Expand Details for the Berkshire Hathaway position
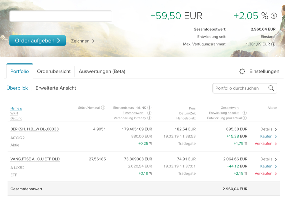 pos(268,129)
